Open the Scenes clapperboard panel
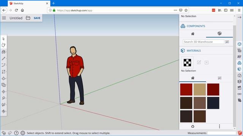Image resolution: width=243 pixels, height=136 pixels. pos(240,88)
